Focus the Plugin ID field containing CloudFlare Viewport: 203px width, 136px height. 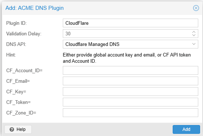click(130, 23)
